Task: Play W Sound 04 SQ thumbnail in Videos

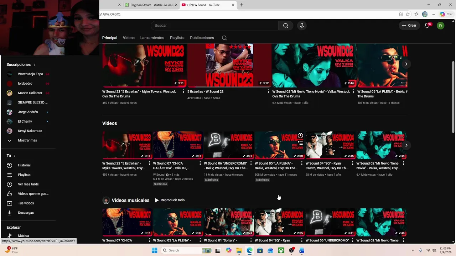Action: pyautogui.click(x=330, y=145)
